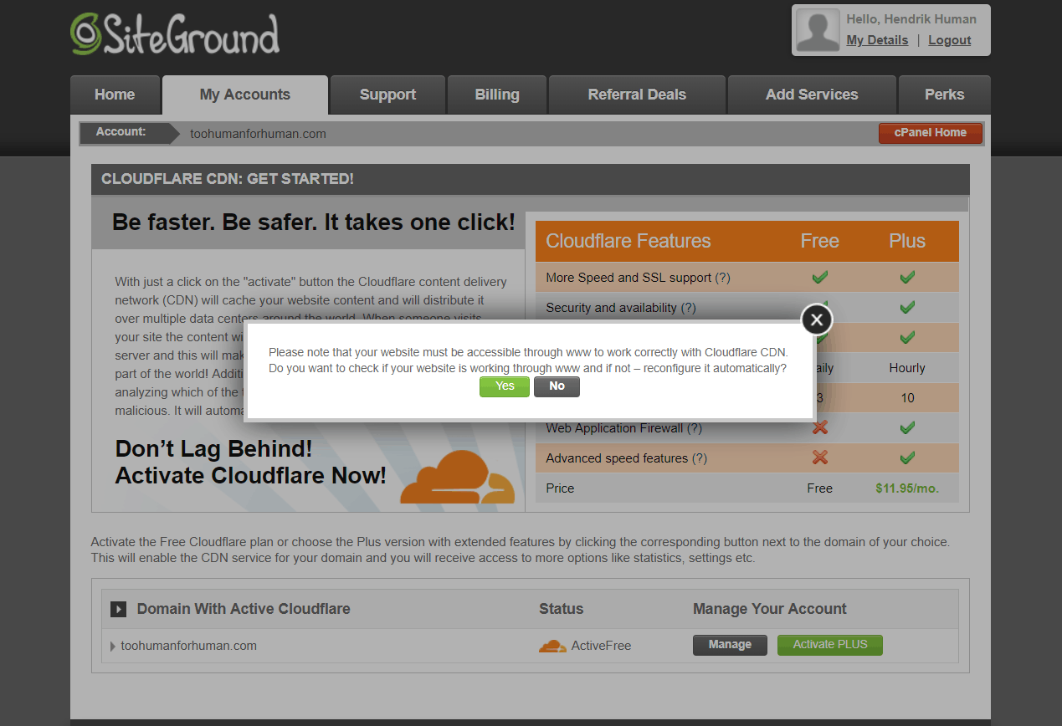The width and height of the screenshot is (1062, 726).
Task: Open help (?) for Web Application Firewall
Action: point(694,428)
